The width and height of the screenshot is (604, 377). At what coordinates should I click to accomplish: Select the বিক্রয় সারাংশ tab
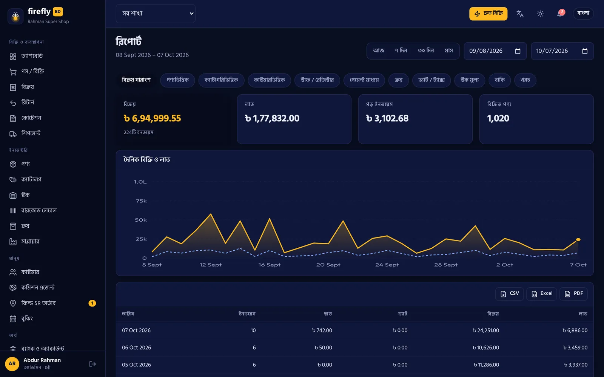pos(136,80)
